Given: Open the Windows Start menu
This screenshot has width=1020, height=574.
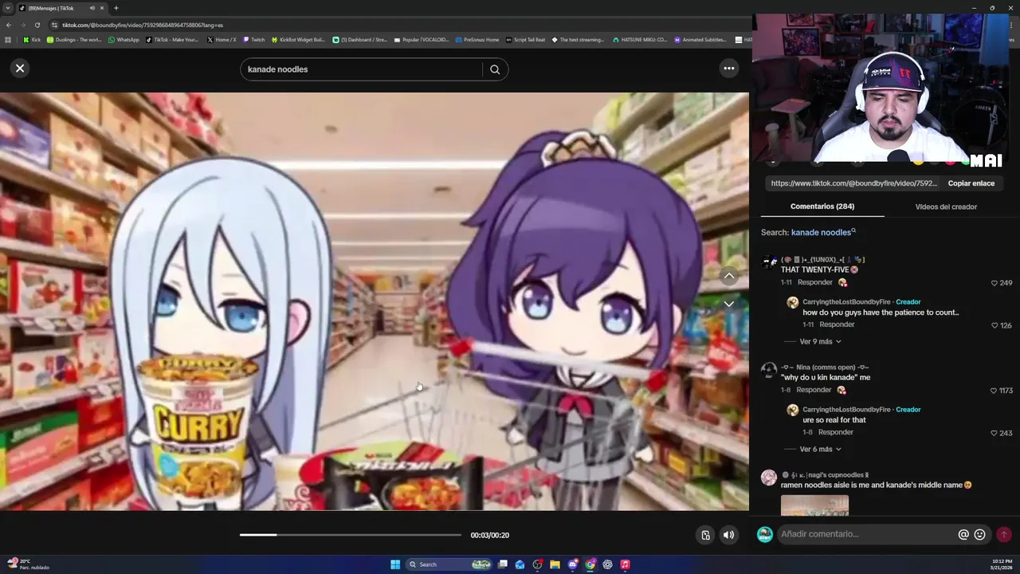Looking at the screenshot, I should [394, 564].
